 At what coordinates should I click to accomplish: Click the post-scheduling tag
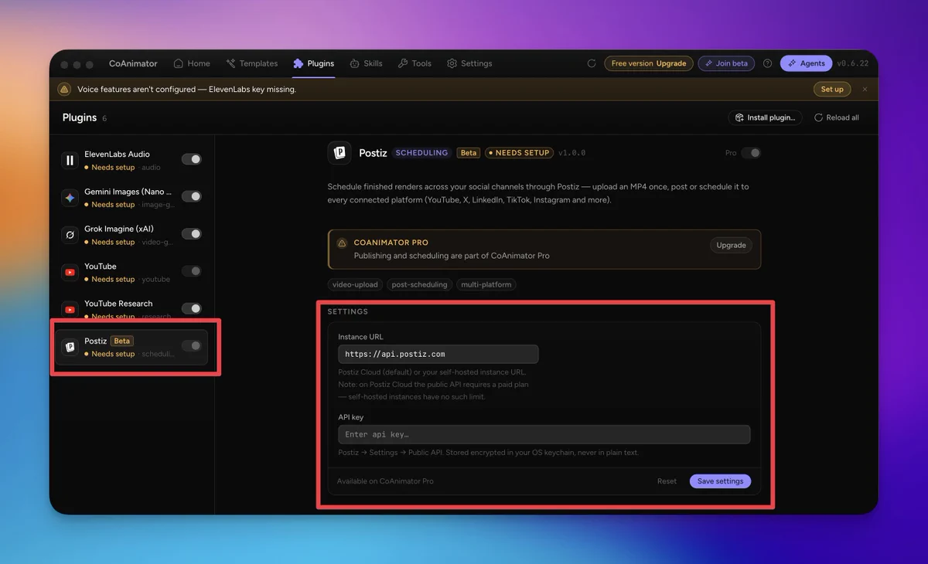tap(419, 284)
